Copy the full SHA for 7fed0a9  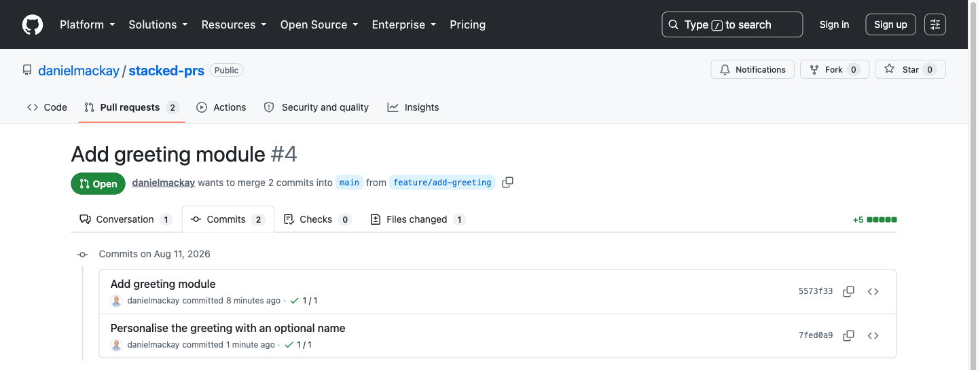(848, 335)
